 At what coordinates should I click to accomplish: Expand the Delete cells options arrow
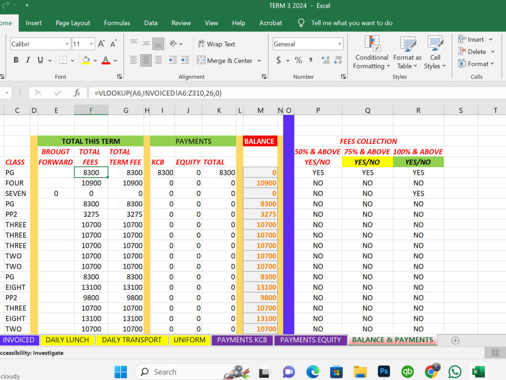[x=493, y=52]
